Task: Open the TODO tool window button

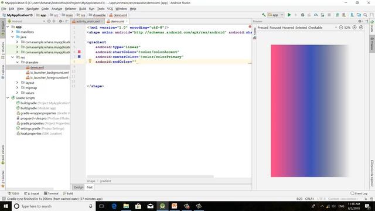Action: coord(13,193)
